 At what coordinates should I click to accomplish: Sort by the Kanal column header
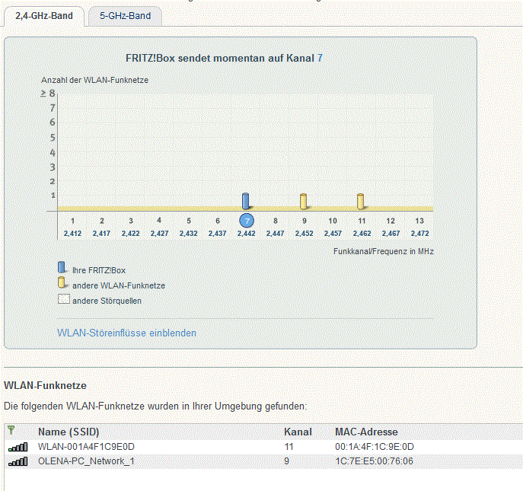tap(298, 432)
